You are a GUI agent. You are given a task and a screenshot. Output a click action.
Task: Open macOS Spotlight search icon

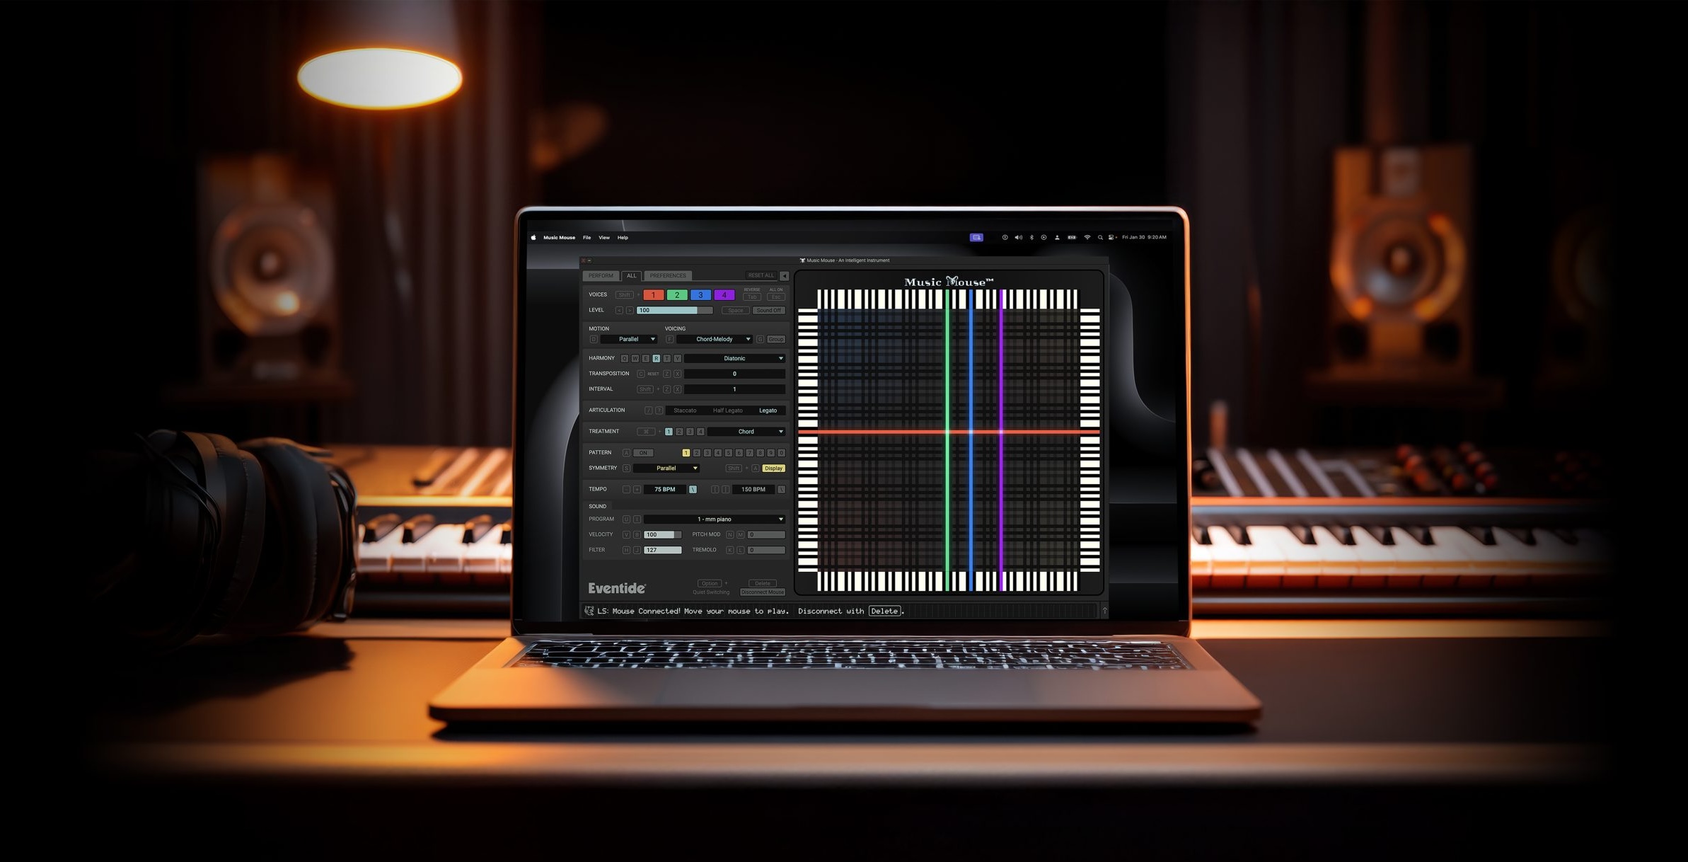[x=1100, y=238]
